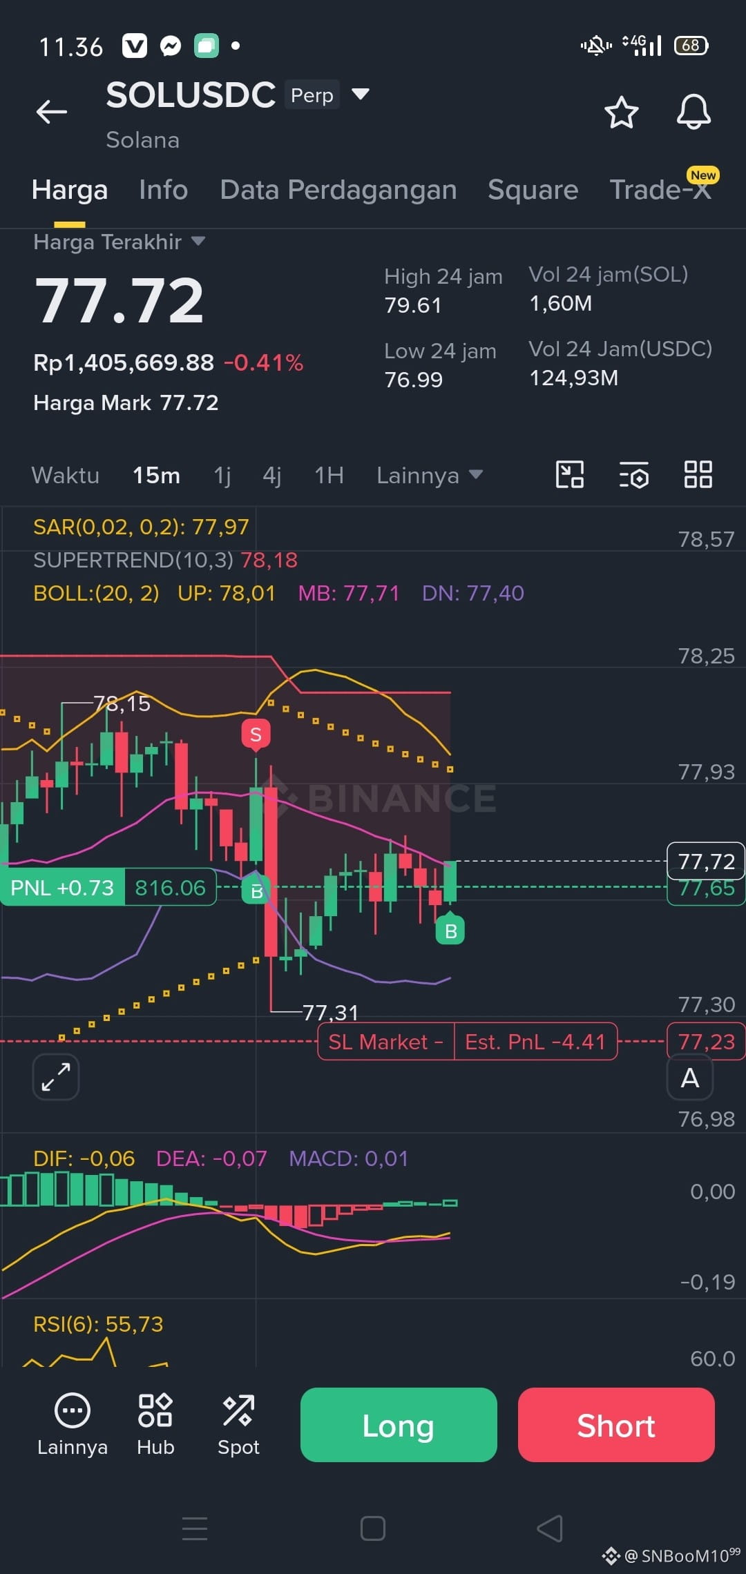746x1574 pixels.
Task: Tap the High 24 jam value 79.61
Action: click(413, 305)
